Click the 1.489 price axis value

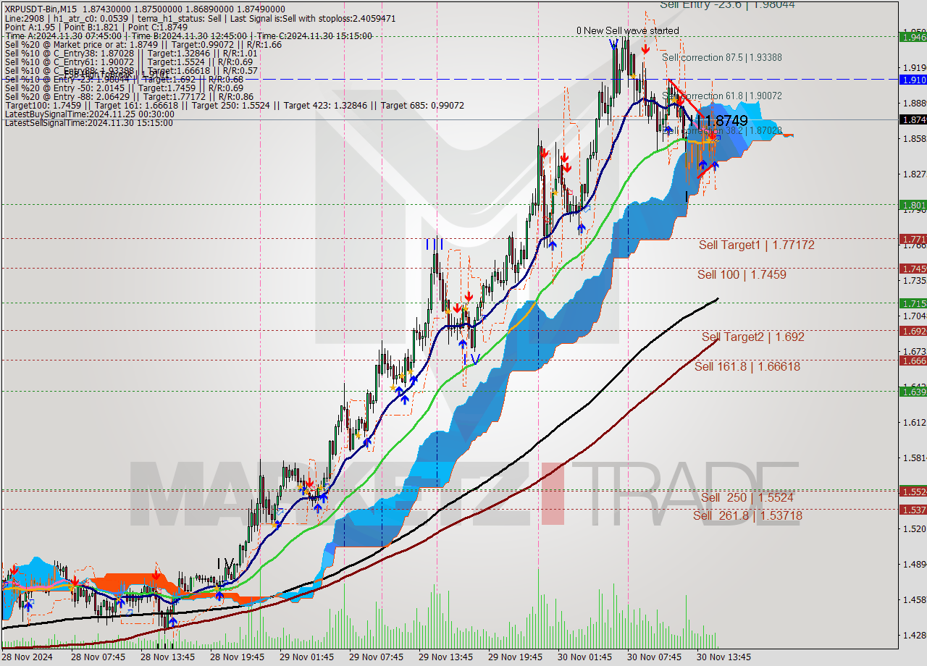914,564
